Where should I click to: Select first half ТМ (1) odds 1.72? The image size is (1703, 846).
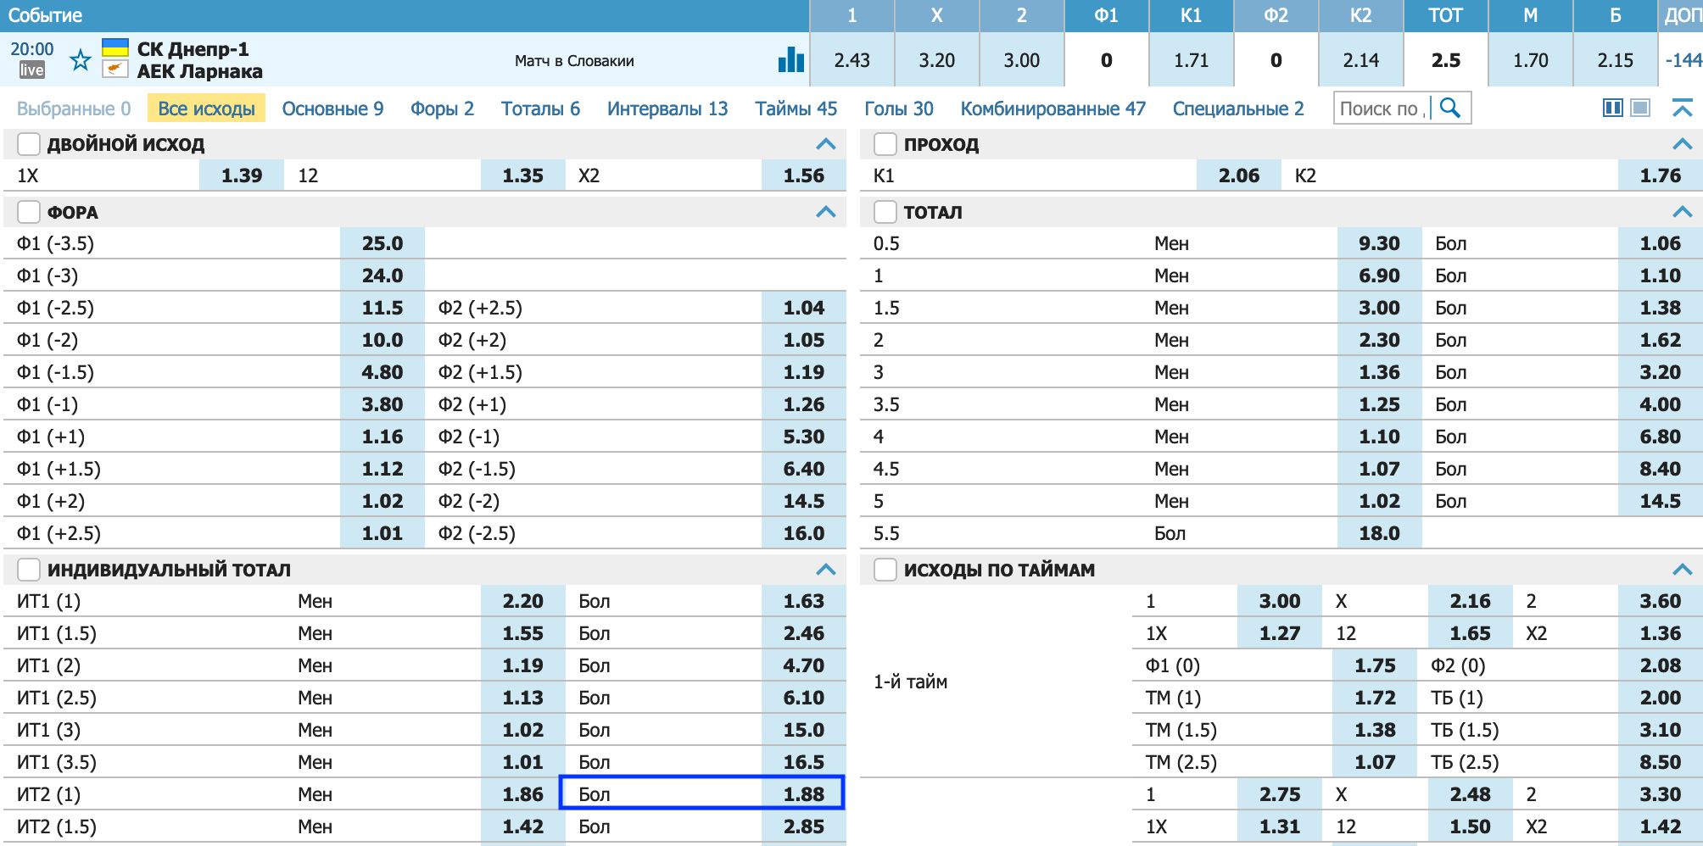pyautogui.click(x=1375, y=698)
